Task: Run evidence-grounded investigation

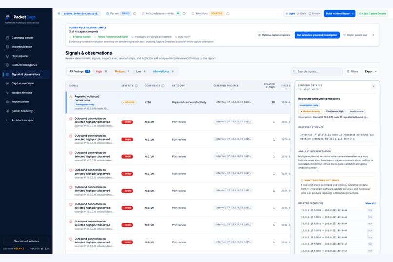Action: coord(317,35)
